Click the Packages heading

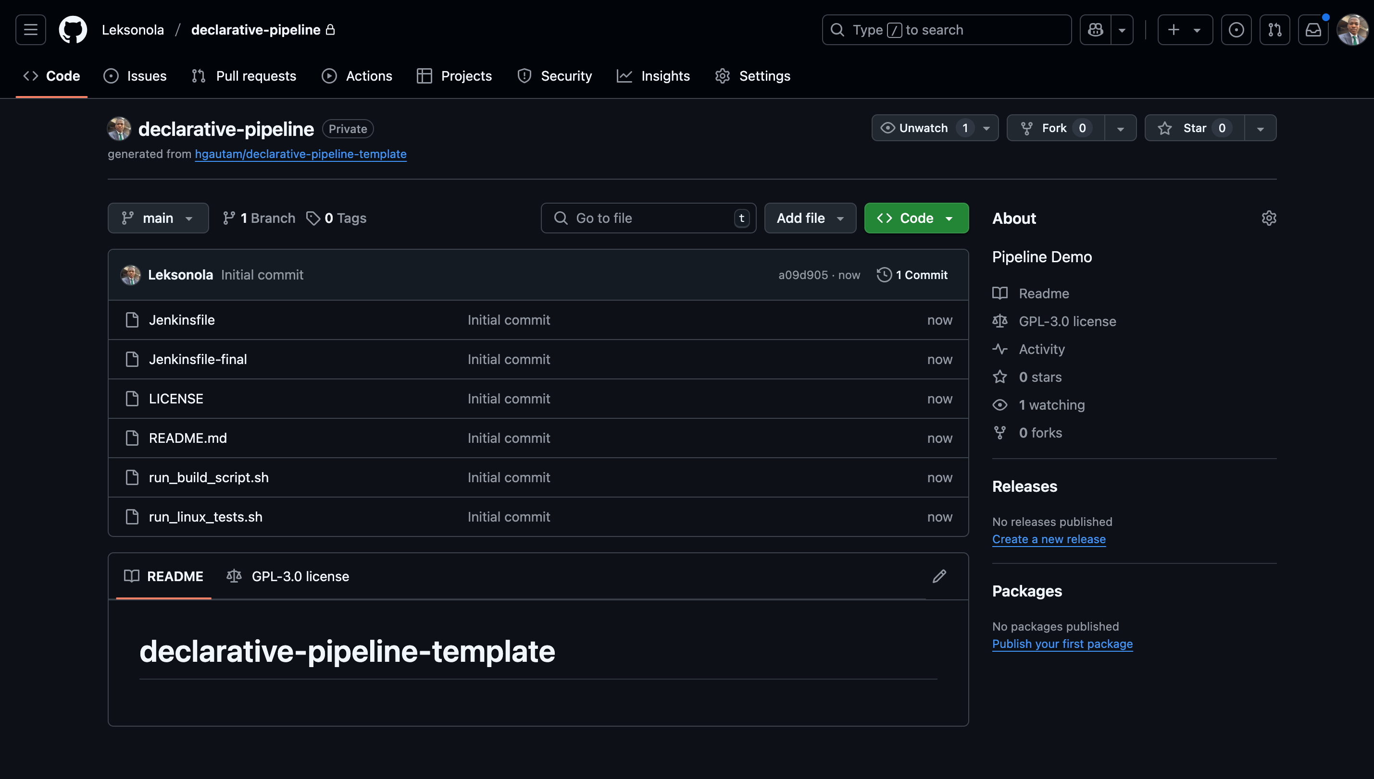pos(1026,591)
